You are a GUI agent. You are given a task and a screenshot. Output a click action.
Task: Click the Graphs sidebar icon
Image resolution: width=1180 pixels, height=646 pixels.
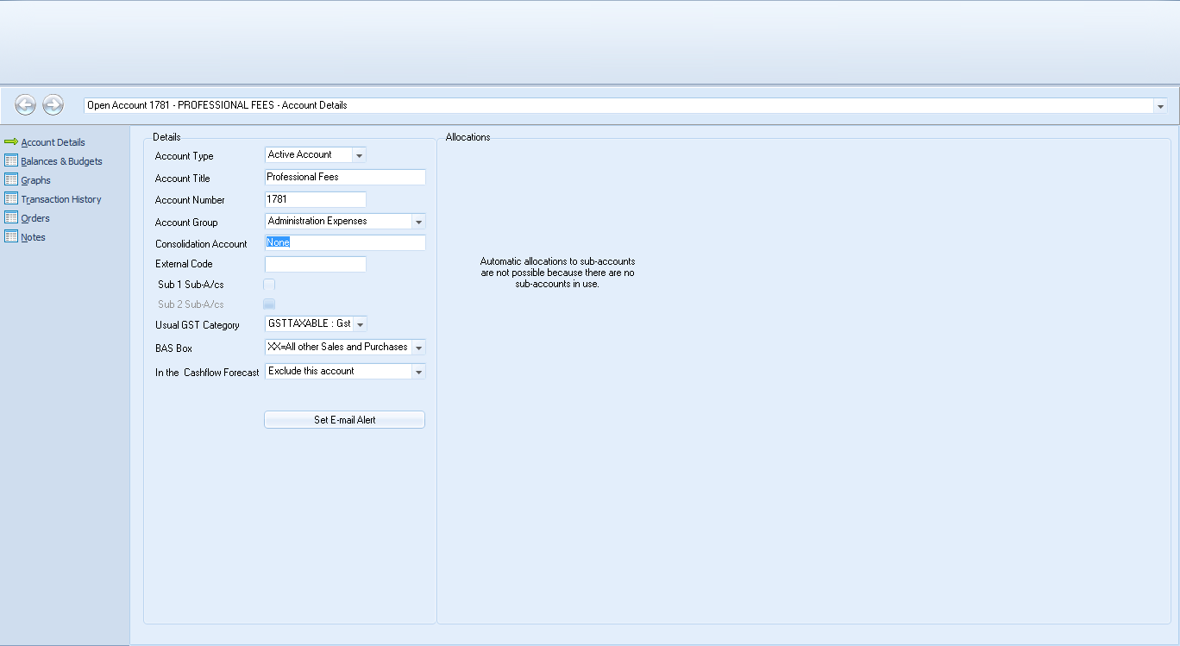[x=10, y=180]
